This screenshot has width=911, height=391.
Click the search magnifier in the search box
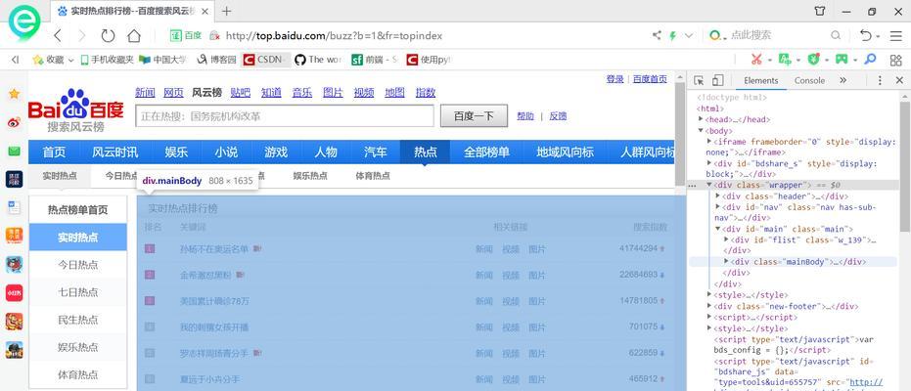[836, 35]
